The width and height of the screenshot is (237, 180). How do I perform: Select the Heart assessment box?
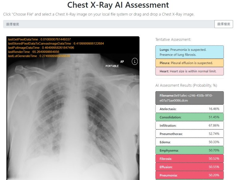pos(189,71)
